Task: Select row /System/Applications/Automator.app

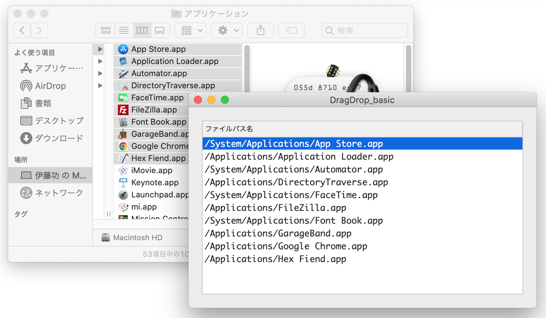Action: coord(363,169)
